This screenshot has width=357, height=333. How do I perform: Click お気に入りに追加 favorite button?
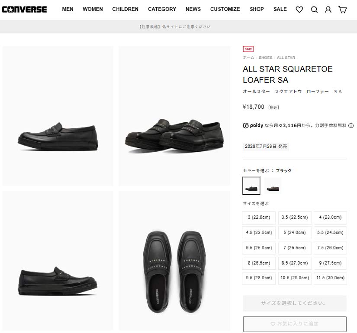click(x=295, y=324)
